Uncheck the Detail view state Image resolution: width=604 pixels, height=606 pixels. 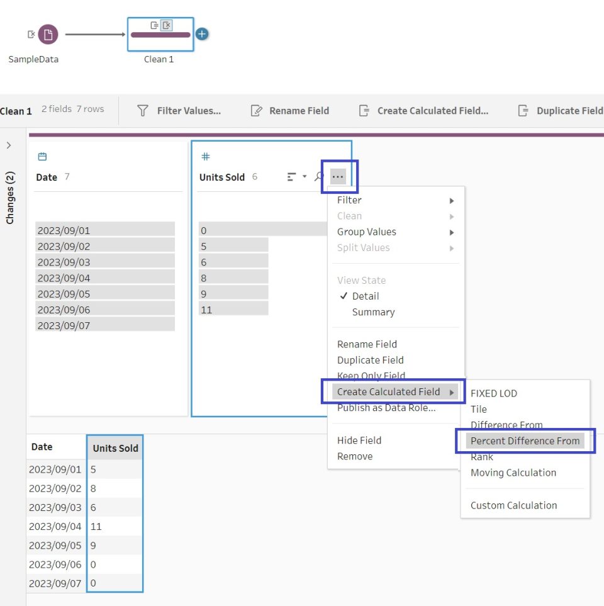pyautogui.click(x=367, y=296)
